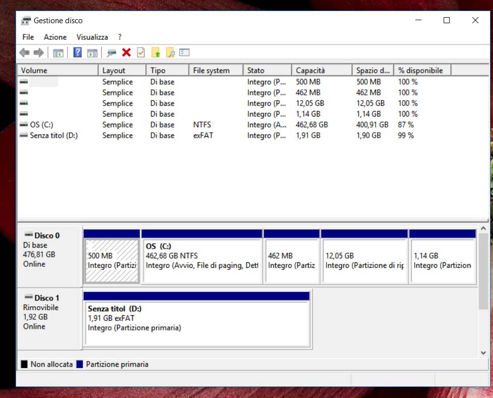Click the Back arrow toolbar icon
The height and width of the screenshot is (398, 493).
coord(25,52)
